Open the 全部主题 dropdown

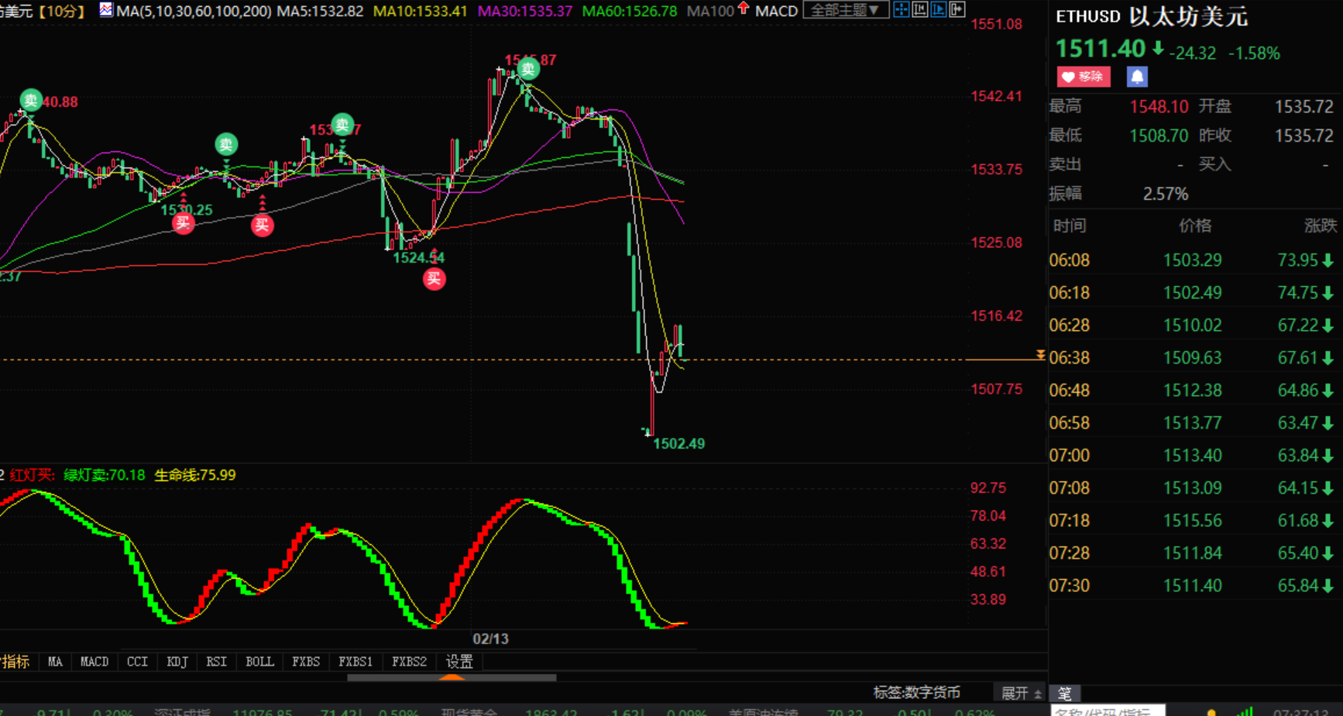coord(846,10)
